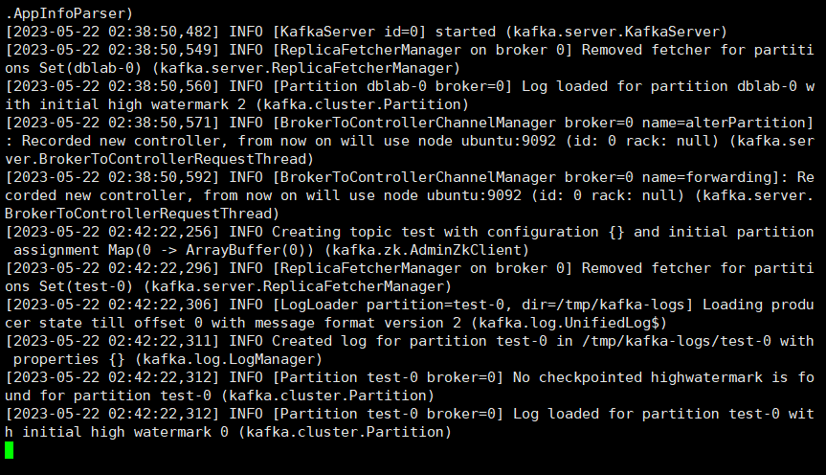Click the "Creating topic test" text
The image size is (826, 475).
coord(353,232)
